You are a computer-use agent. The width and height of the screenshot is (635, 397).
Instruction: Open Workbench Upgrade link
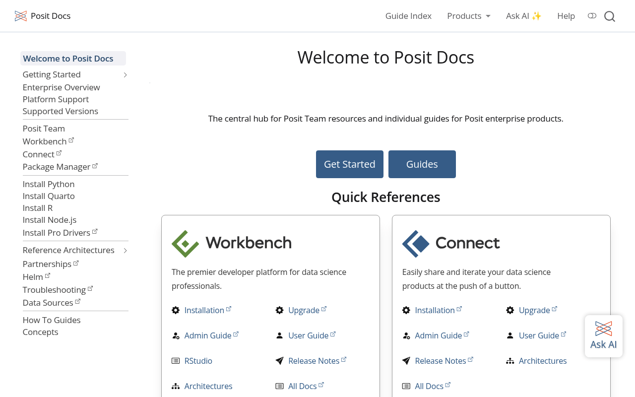click(308, 310)
